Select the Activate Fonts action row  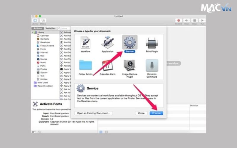click(x=65, y=32)
